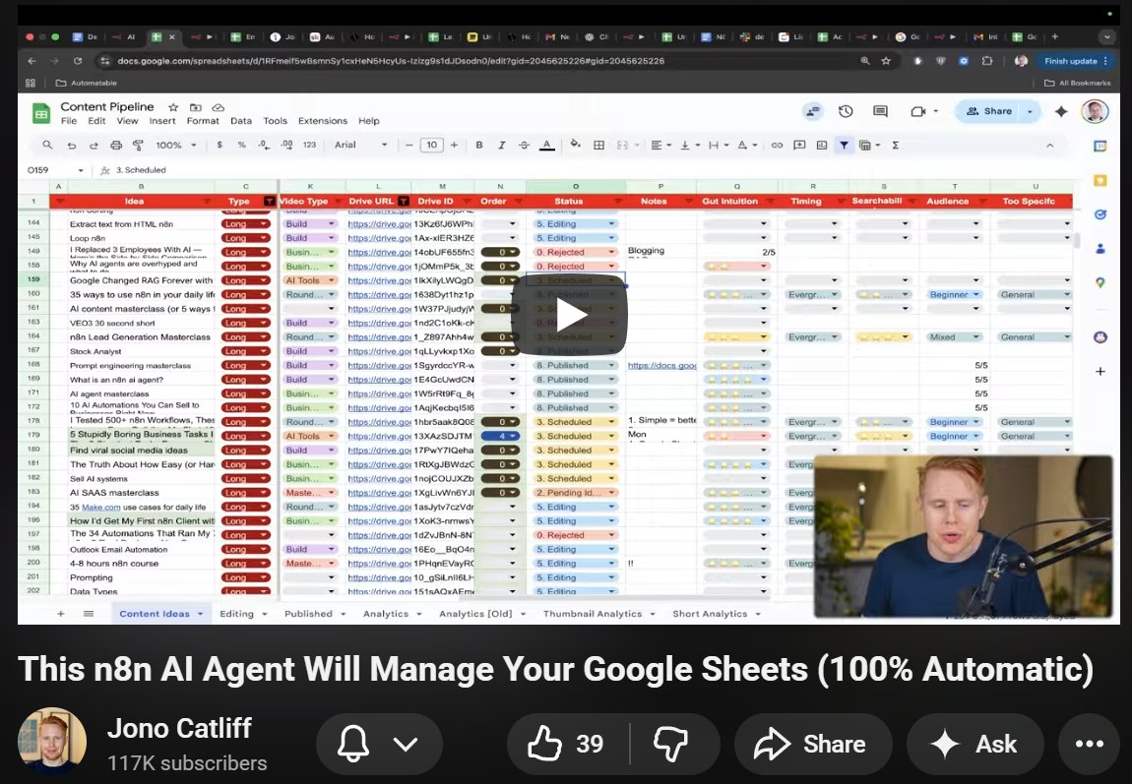1132x784 pixels.
Task: Click the Insert link icon
Action: click(x=777, y=145)
